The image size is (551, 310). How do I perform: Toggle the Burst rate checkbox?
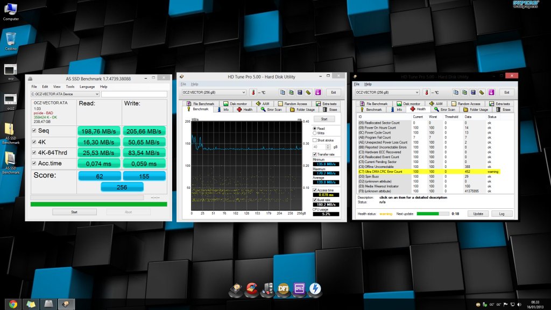click(x=315, y=200)
